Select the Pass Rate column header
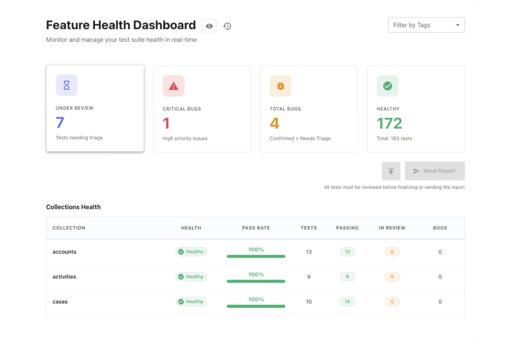508x338 pixels. [256, 228]
